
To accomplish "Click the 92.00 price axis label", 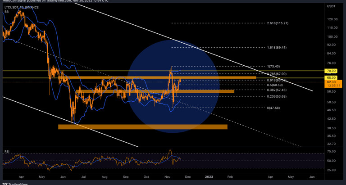I will 332,45.
